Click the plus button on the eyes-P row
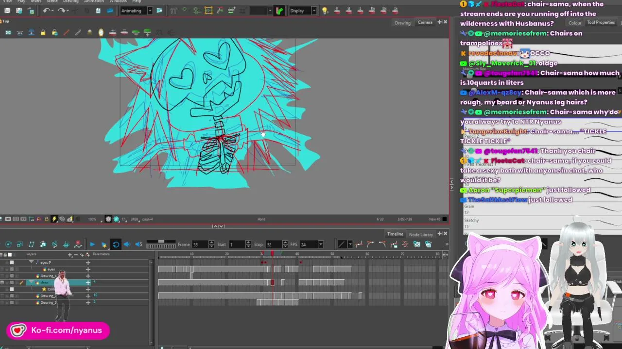Screen dimensions: 622x349 tap(88, 262)
